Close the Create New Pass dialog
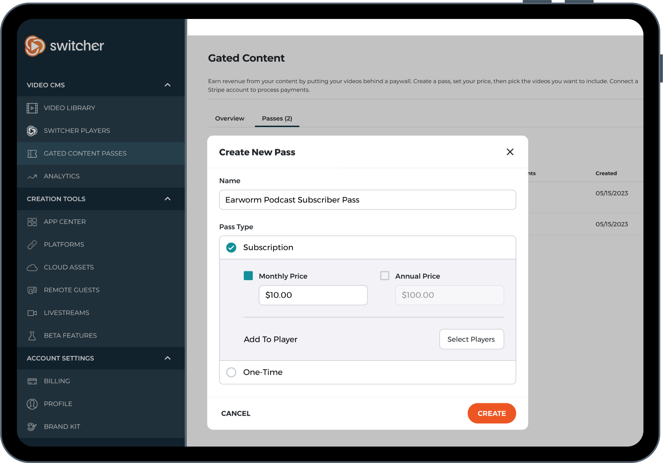Viewport: 663px width, 463px height. click(x=510, y=152)
